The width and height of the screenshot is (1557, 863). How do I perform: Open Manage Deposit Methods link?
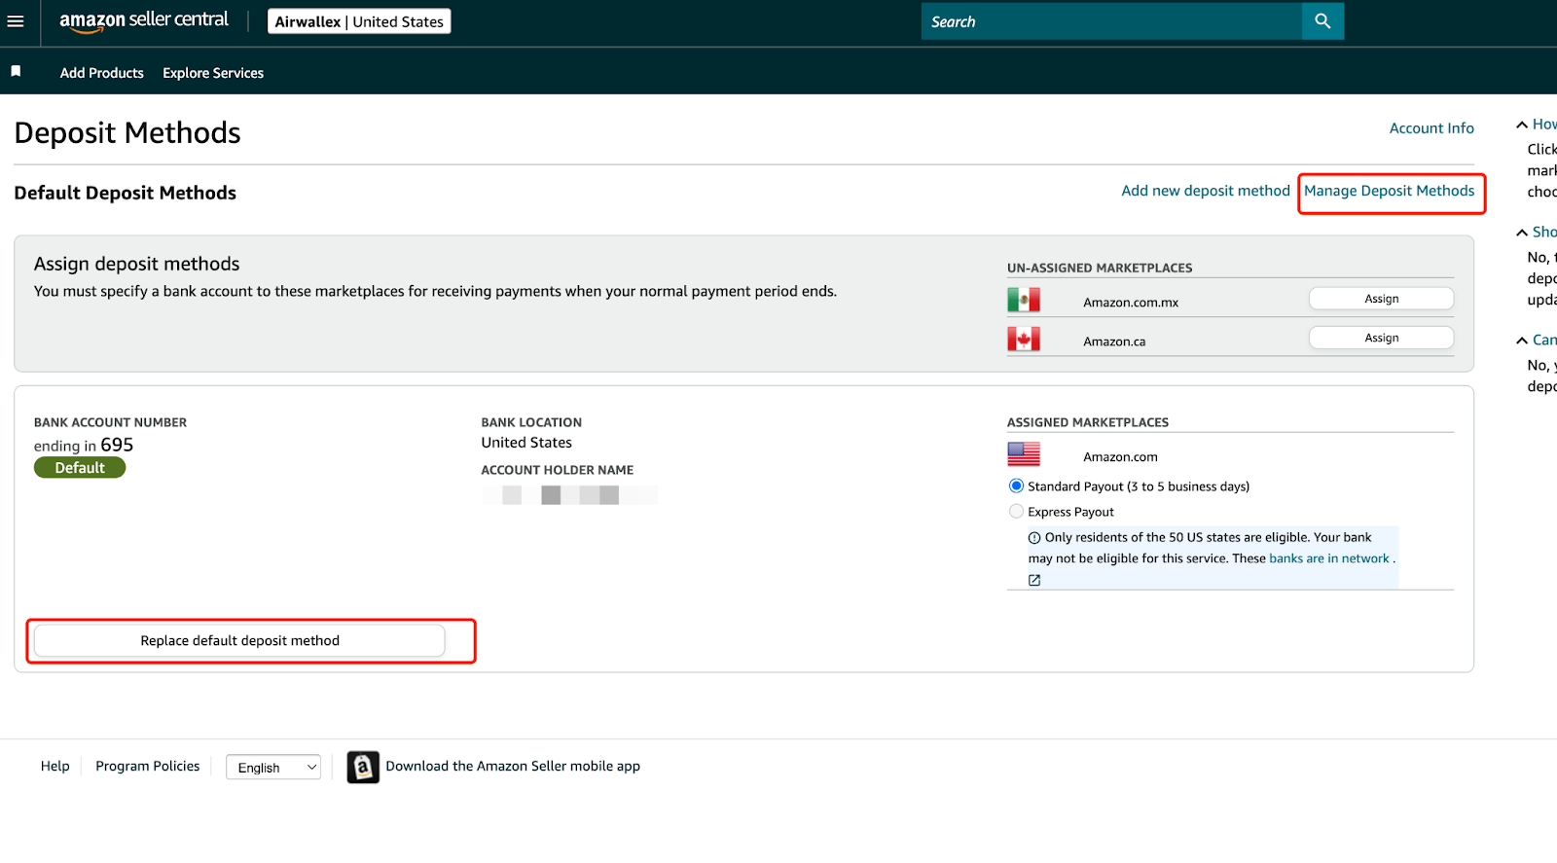click(x=1389, y=191)
